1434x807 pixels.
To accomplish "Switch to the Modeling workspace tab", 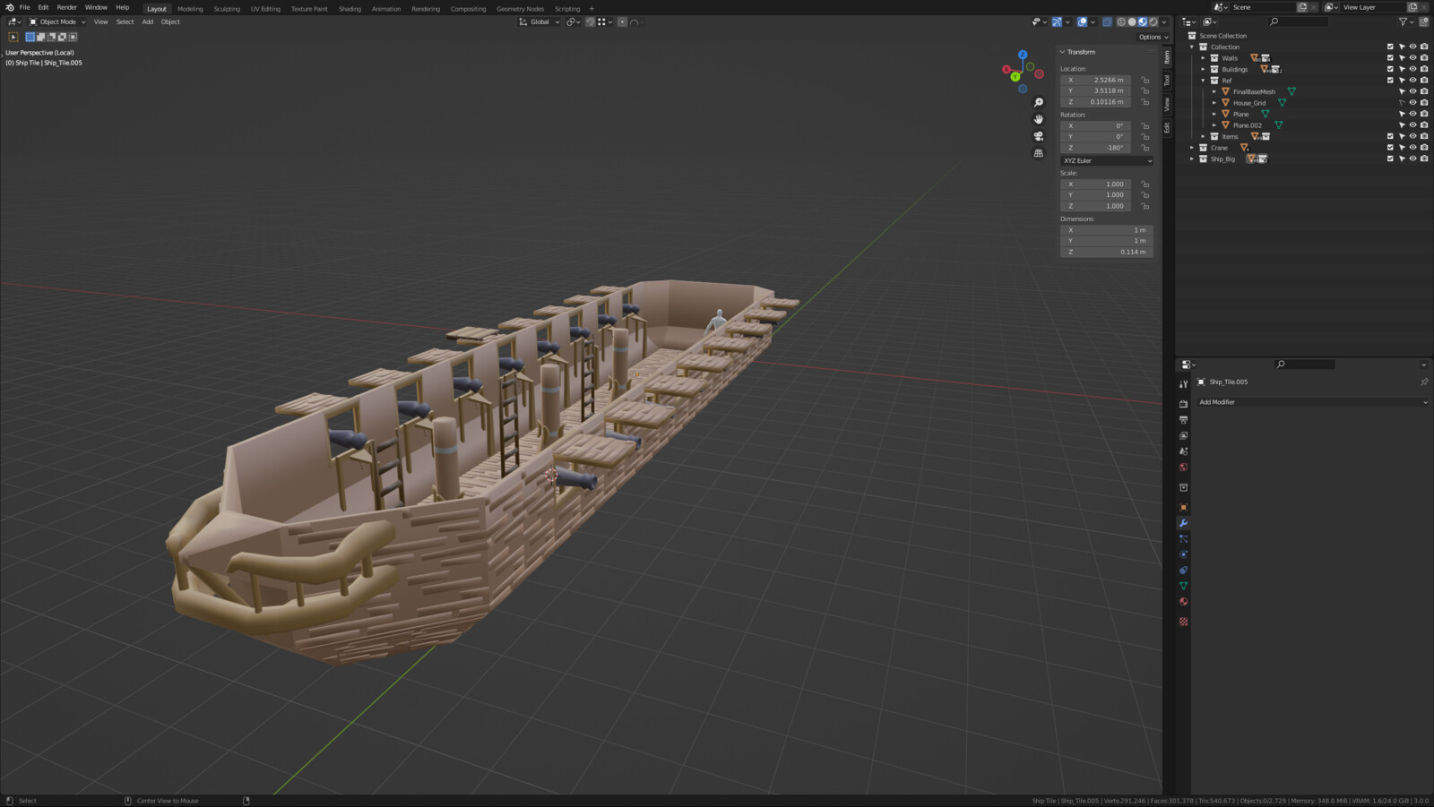I will (x=190, y=9).
